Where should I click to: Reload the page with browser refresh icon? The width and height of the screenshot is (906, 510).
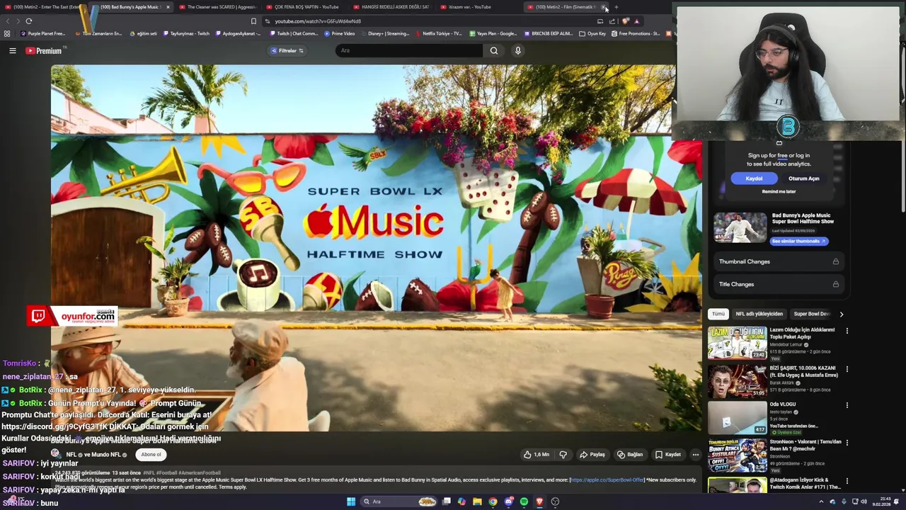(x=29, y=21)
